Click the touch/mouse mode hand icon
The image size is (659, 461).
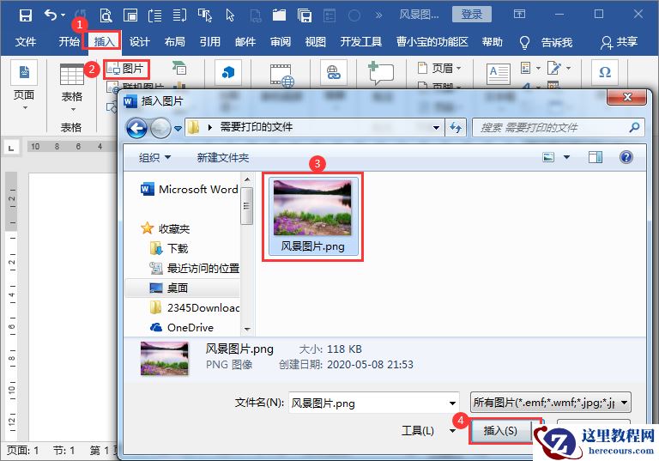[x=205, y=15]
